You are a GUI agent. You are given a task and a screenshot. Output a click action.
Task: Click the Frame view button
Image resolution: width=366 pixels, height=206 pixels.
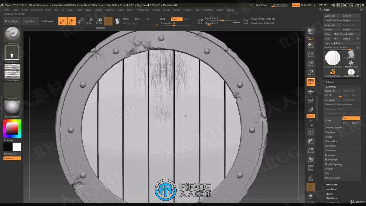[x=311, y=132]
